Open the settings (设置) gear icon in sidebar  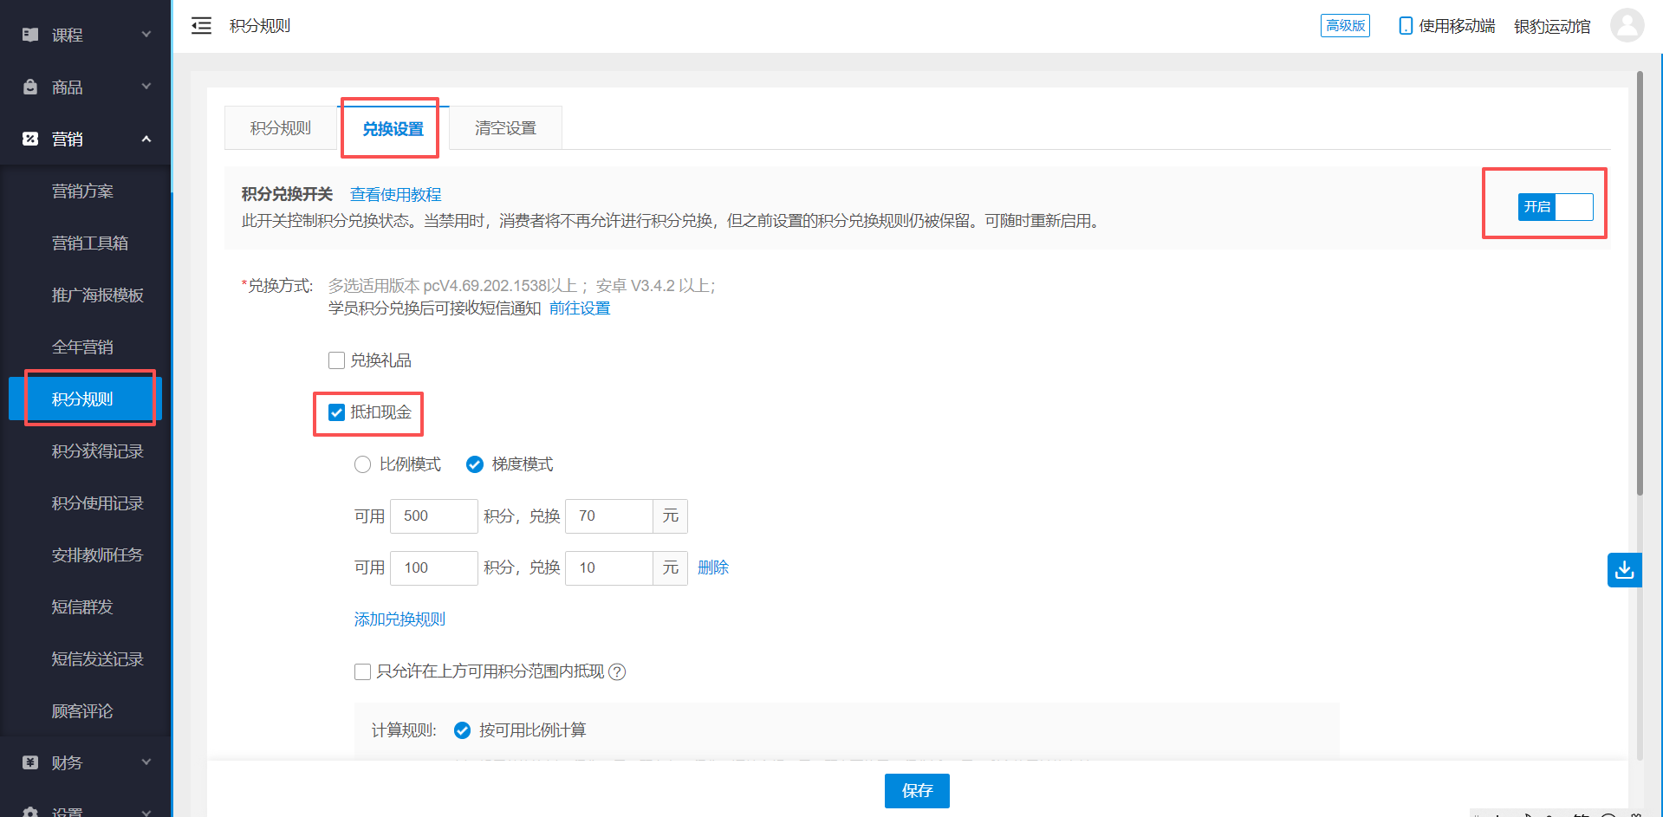30,810
